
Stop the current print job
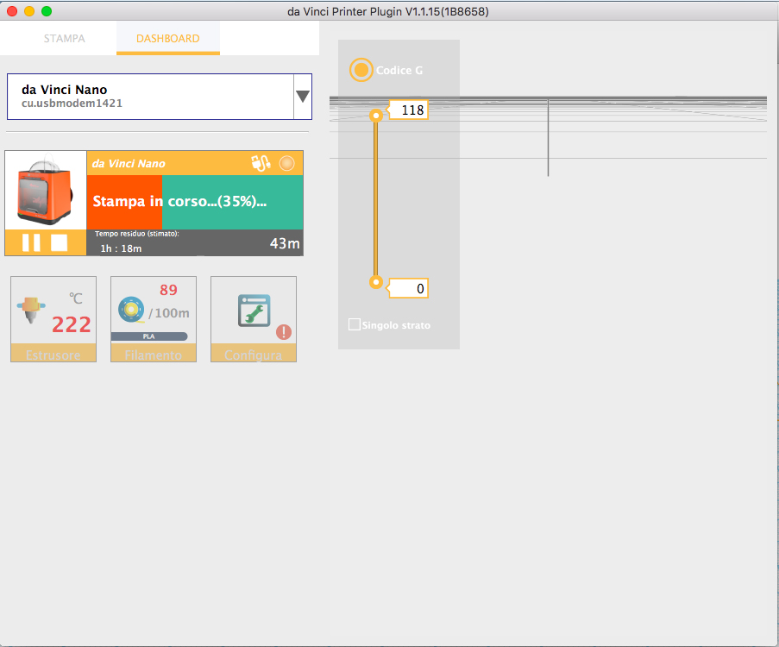tap(60, 242)
